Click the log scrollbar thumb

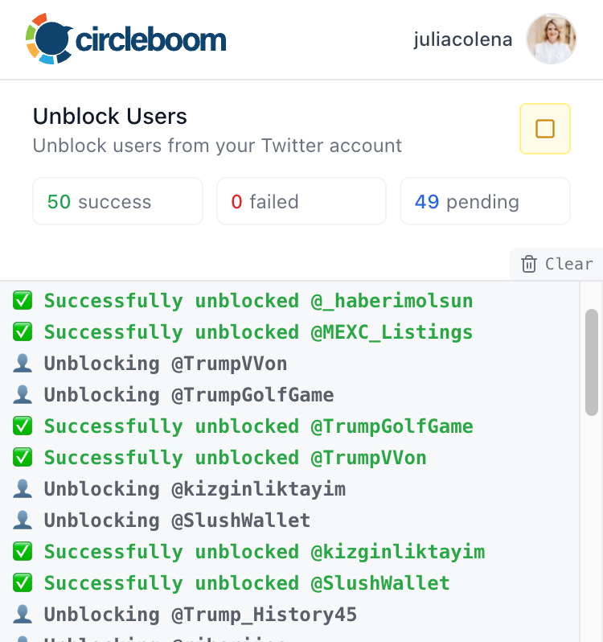tap(591, 362)
